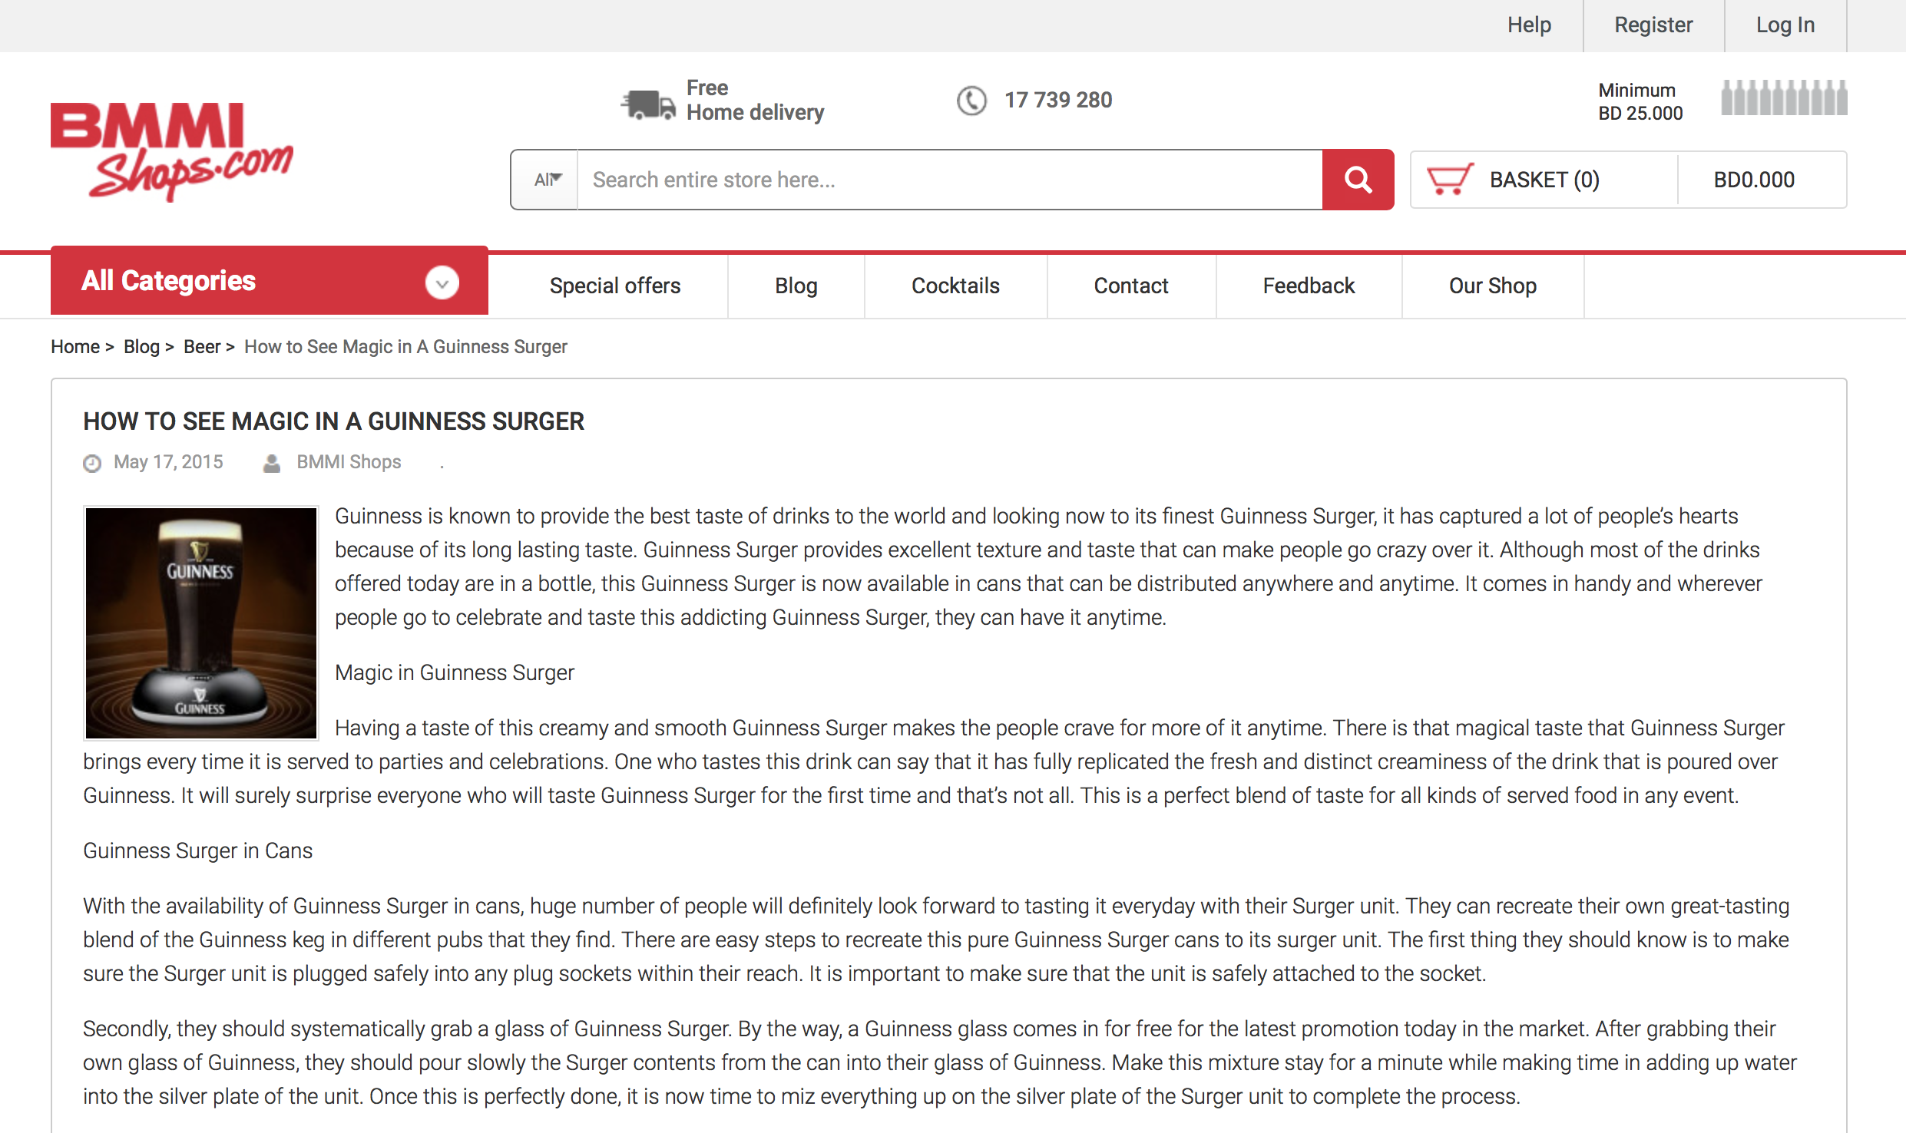Viewport: 1906px width, 1133px height.
Task: Click the BASKET (0) button
Action: (x=1544, y=180)
